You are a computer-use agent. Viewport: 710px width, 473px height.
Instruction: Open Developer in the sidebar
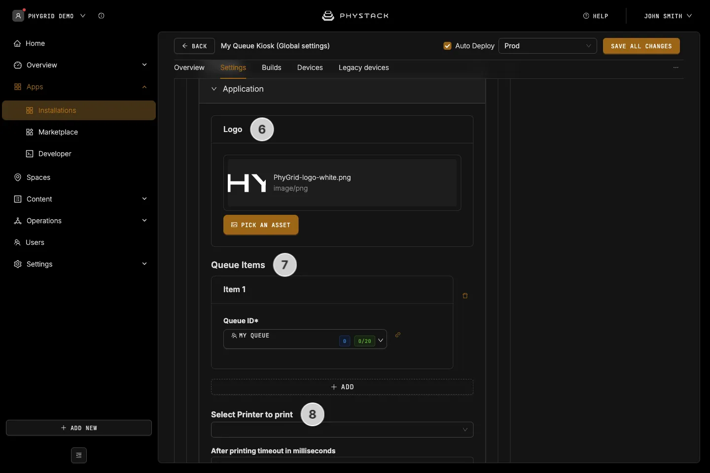(48, 154)
